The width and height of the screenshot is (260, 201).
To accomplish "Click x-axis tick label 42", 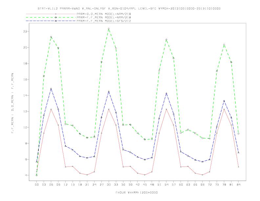I will 138,185.
